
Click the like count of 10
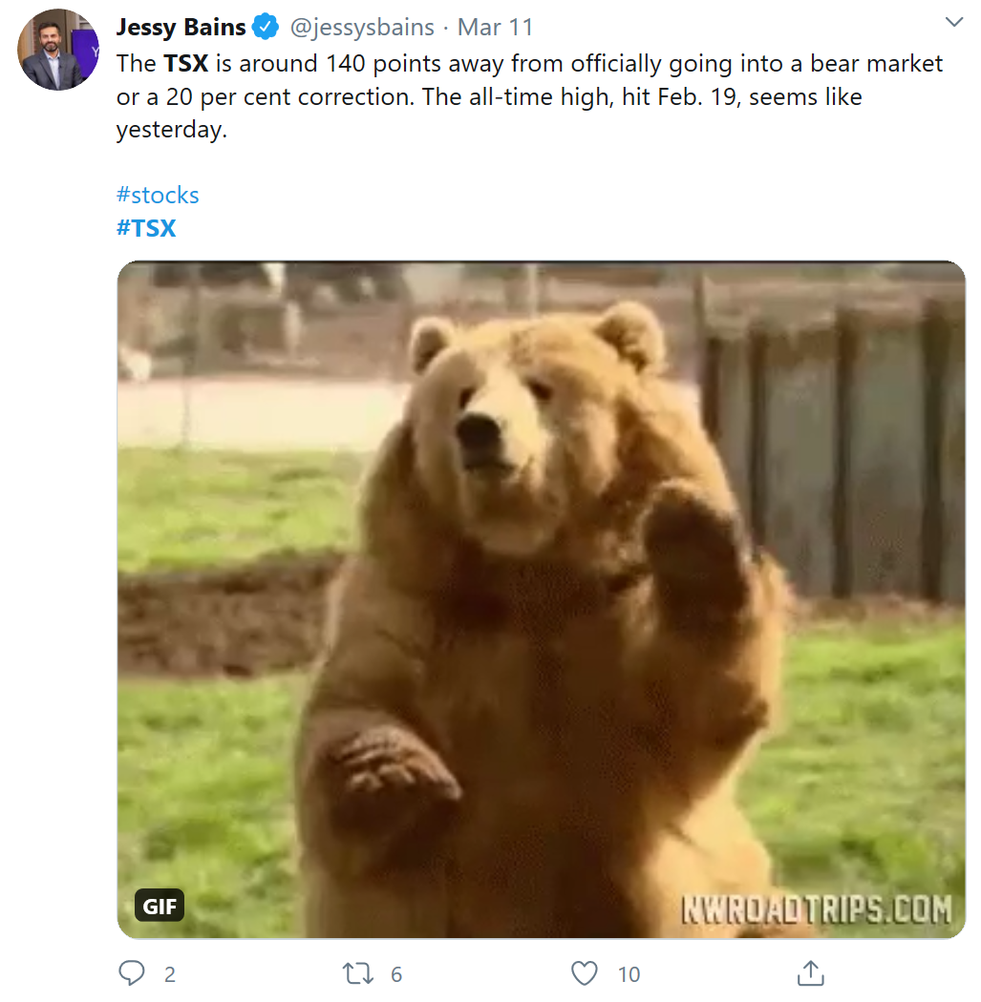point(629,974)
